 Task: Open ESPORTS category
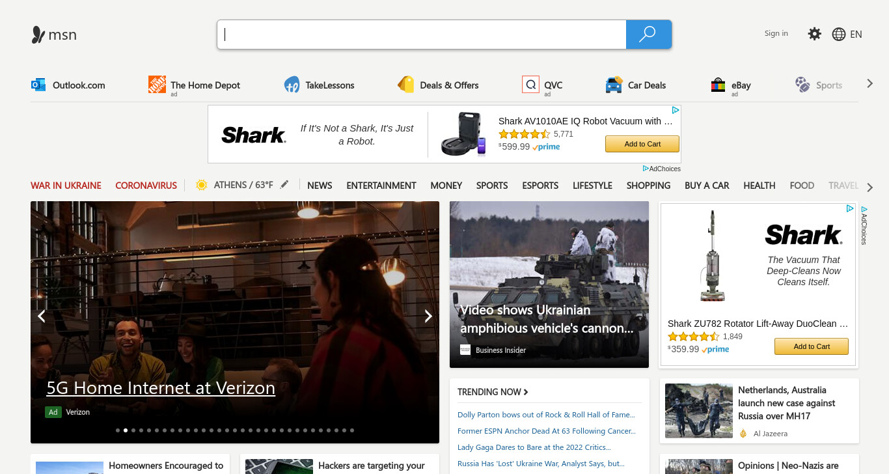(540, 186)
